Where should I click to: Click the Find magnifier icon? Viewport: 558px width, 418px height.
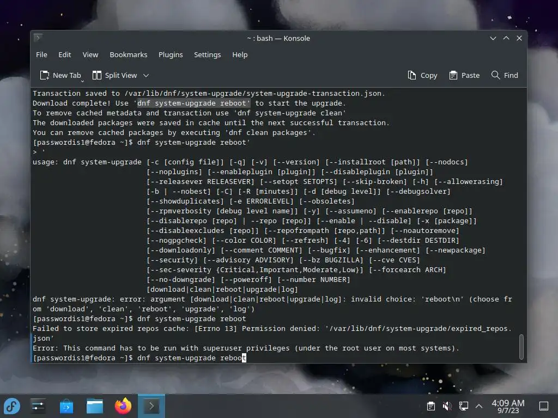pos(495,75)
